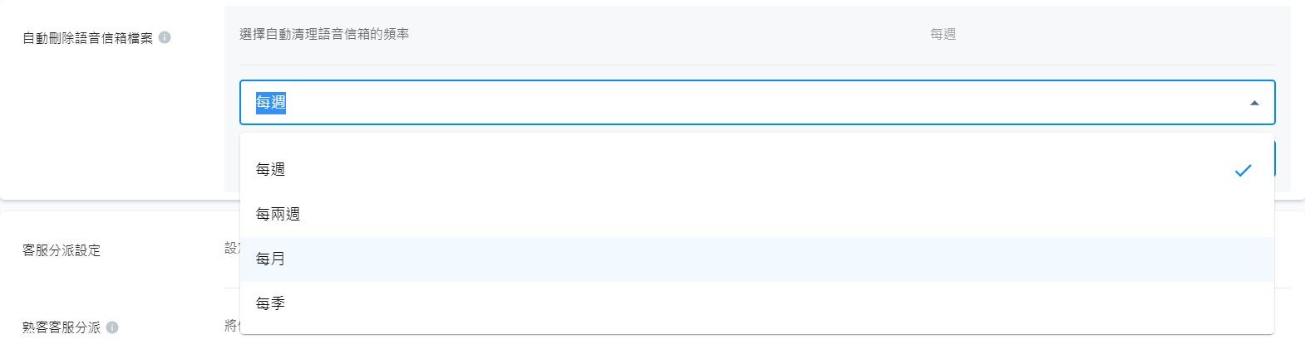Screen dimensions: 1305x344
Task: Click info icon next to 熟客客服分派
Action: pos(112,327)
